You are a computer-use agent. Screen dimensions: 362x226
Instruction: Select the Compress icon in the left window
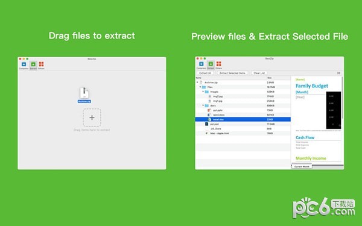24,64
